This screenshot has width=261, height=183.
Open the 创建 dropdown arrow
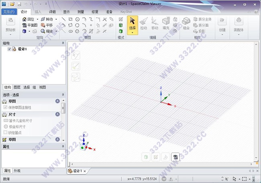[x=222, y=35]
